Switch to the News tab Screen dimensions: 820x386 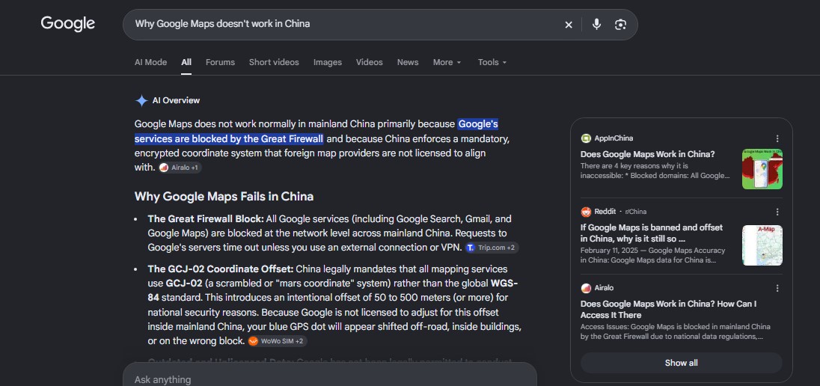pos(408,62)
